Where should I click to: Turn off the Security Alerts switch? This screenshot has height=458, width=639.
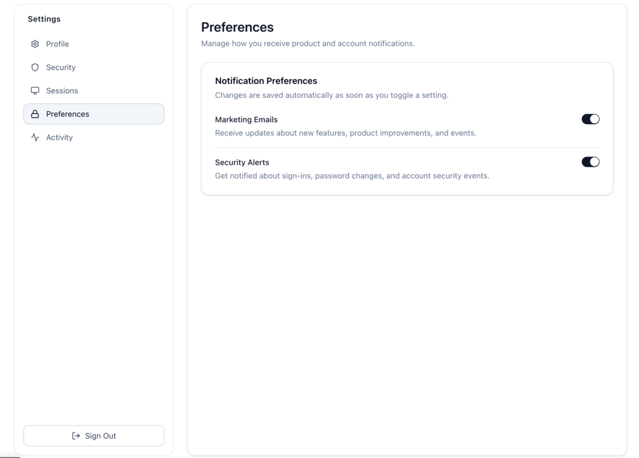tap(591, 162)
